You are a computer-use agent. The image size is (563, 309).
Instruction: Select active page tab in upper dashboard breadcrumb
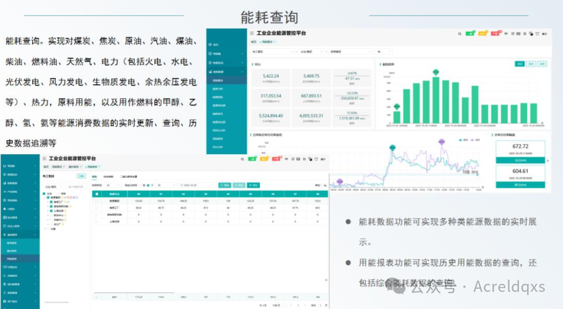click(268, 42)
